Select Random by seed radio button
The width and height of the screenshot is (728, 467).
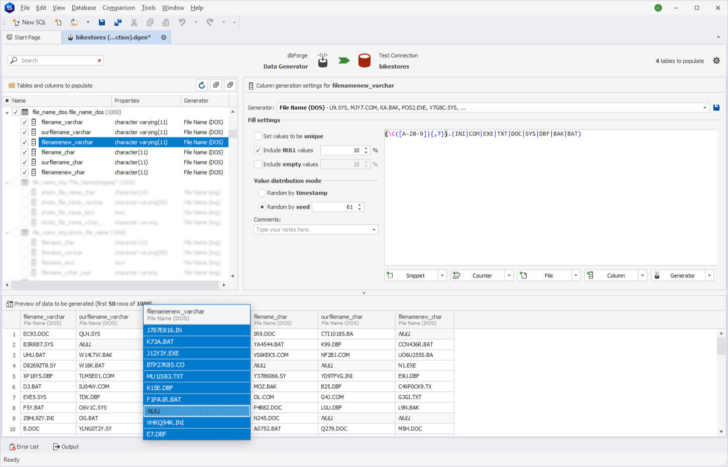[262, 207]
